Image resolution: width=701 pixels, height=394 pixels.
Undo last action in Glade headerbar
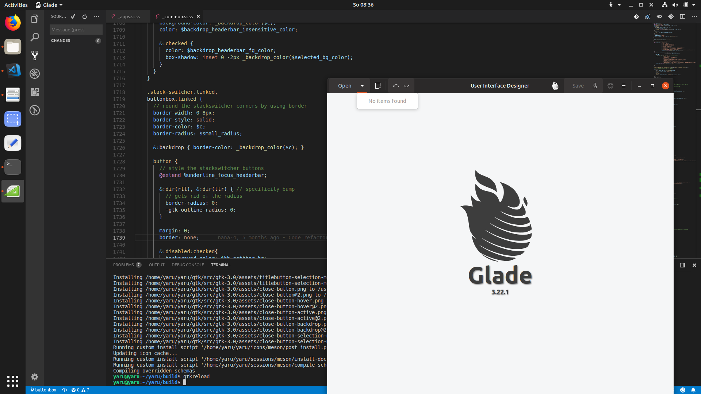pyautogui.click(x=396, y=86)
